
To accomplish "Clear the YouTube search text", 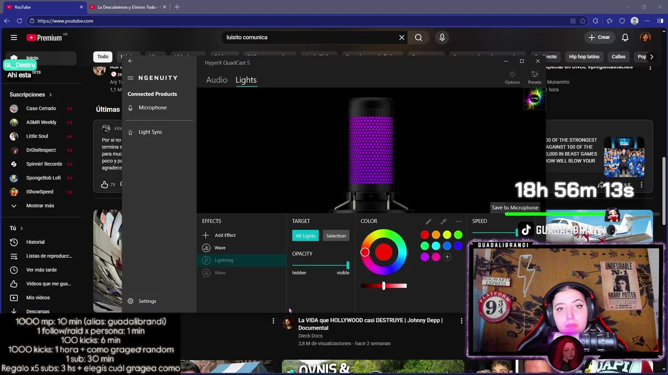I will [402, 37].
